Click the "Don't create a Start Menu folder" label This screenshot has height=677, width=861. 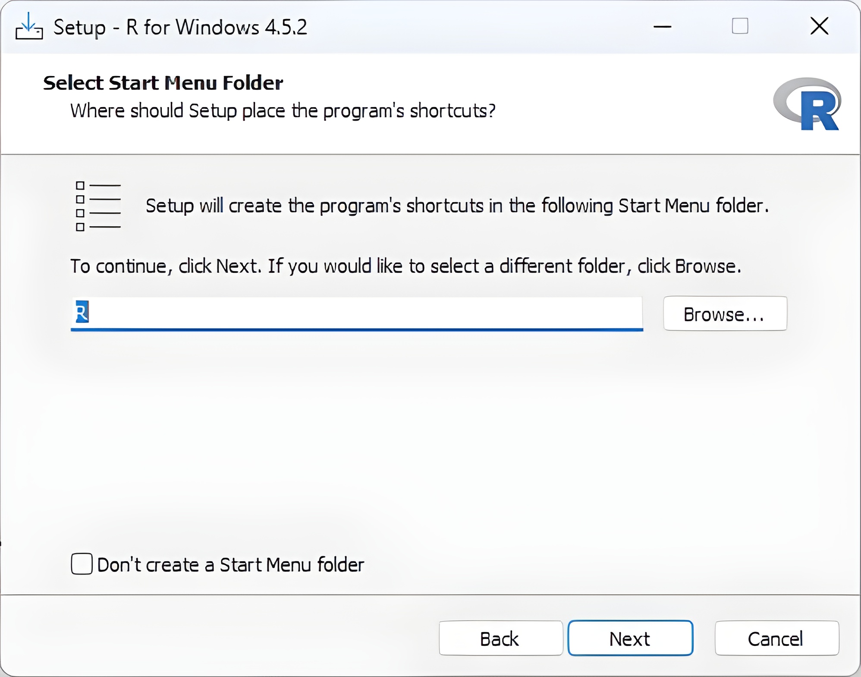pos(230,565)
